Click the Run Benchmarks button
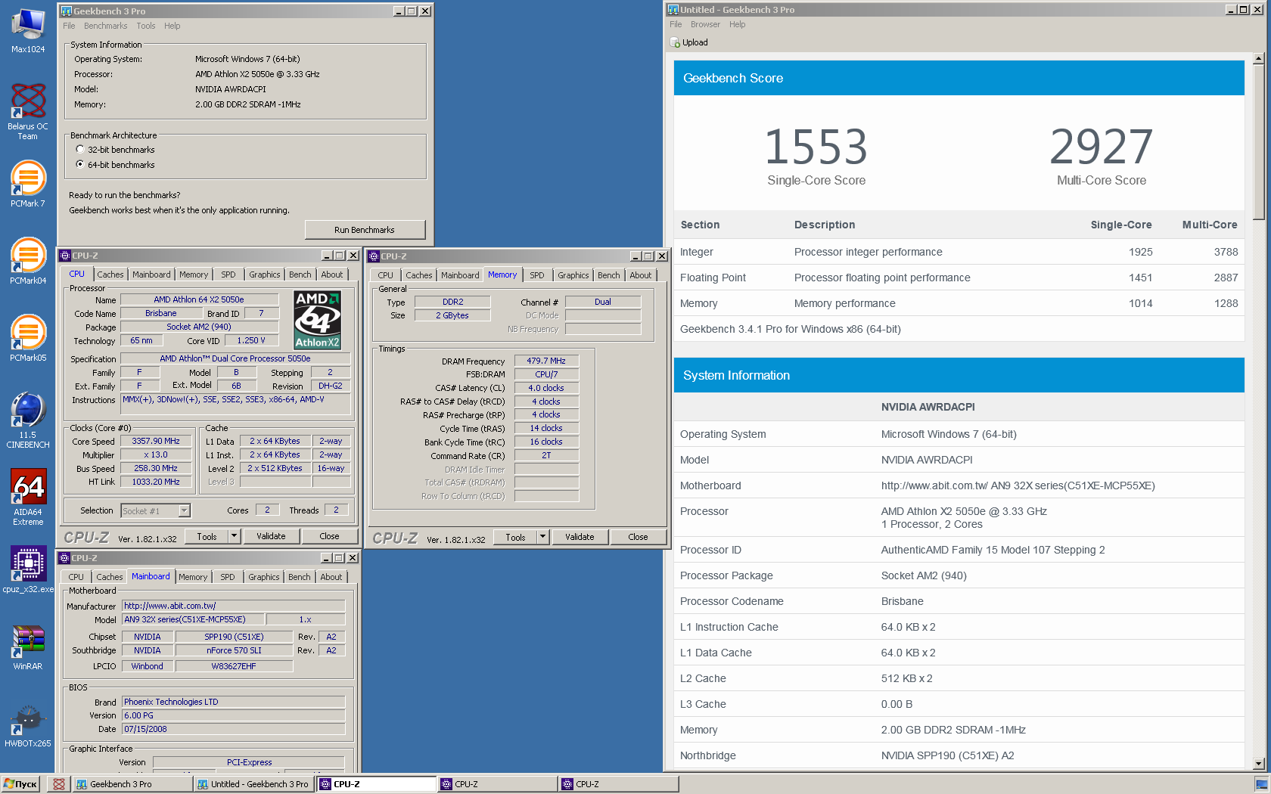Viewport: 1271px width, 794px height. point(365,230)
